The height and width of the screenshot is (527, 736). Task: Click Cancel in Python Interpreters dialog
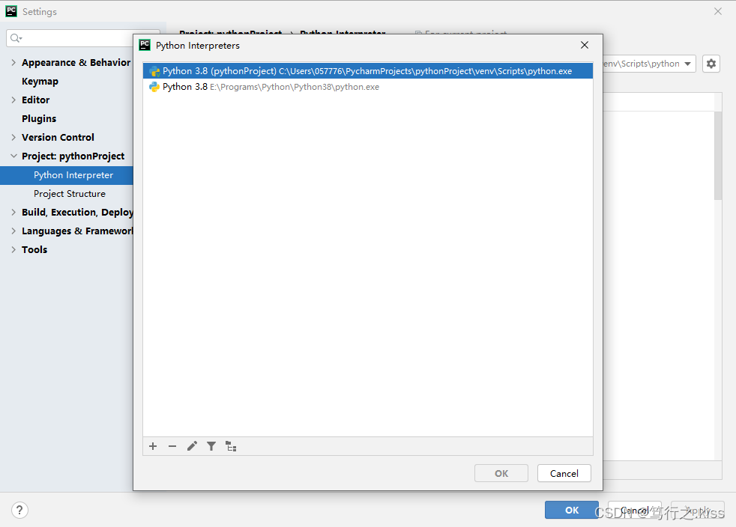(564, 474)
